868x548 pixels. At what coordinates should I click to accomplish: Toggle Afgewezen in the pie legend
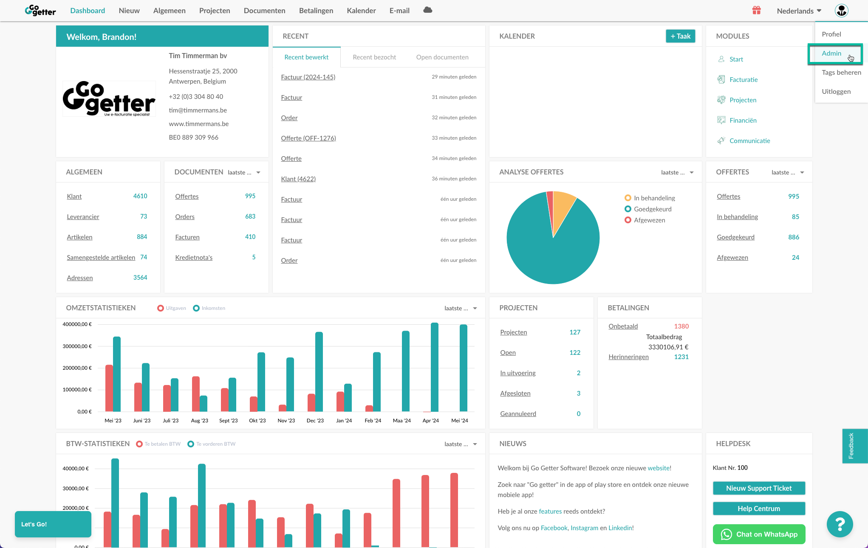click(x=645, y=220)
